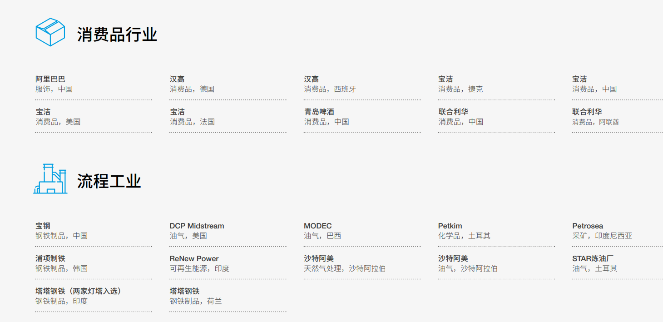Click the 可再生能源,印度 description line
Screen dimensions: 663x322
[199, 268]
